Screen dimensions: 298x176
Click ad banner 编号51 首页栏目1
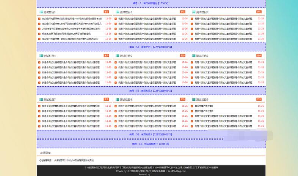pyautogui.click(x=151, y=47)
